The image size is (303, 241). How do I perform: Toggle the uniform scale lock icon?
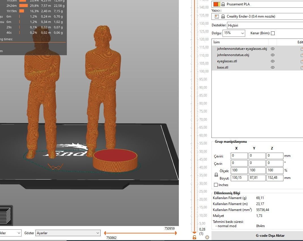pos(216,175)
